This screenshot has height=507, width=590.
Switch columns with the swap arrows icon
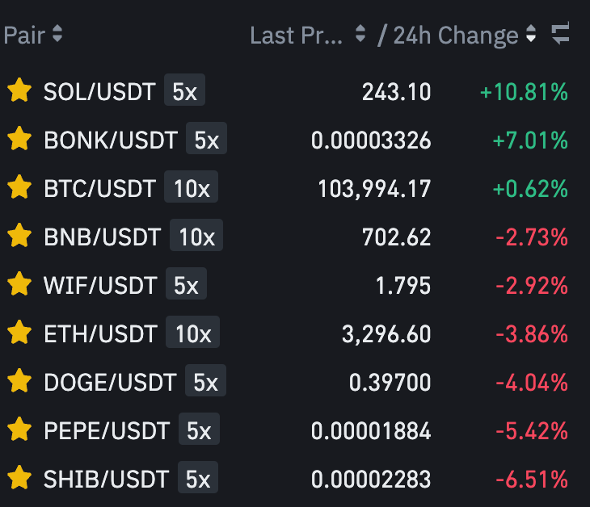pos(560,33)
